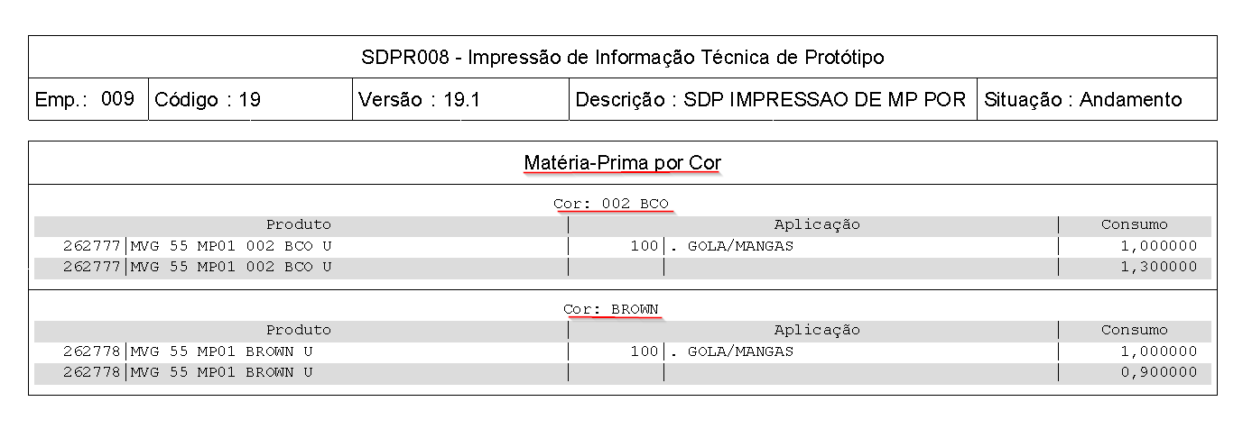Click the Código 19 field
The image size is (1252, 438).
click(209, 100)
